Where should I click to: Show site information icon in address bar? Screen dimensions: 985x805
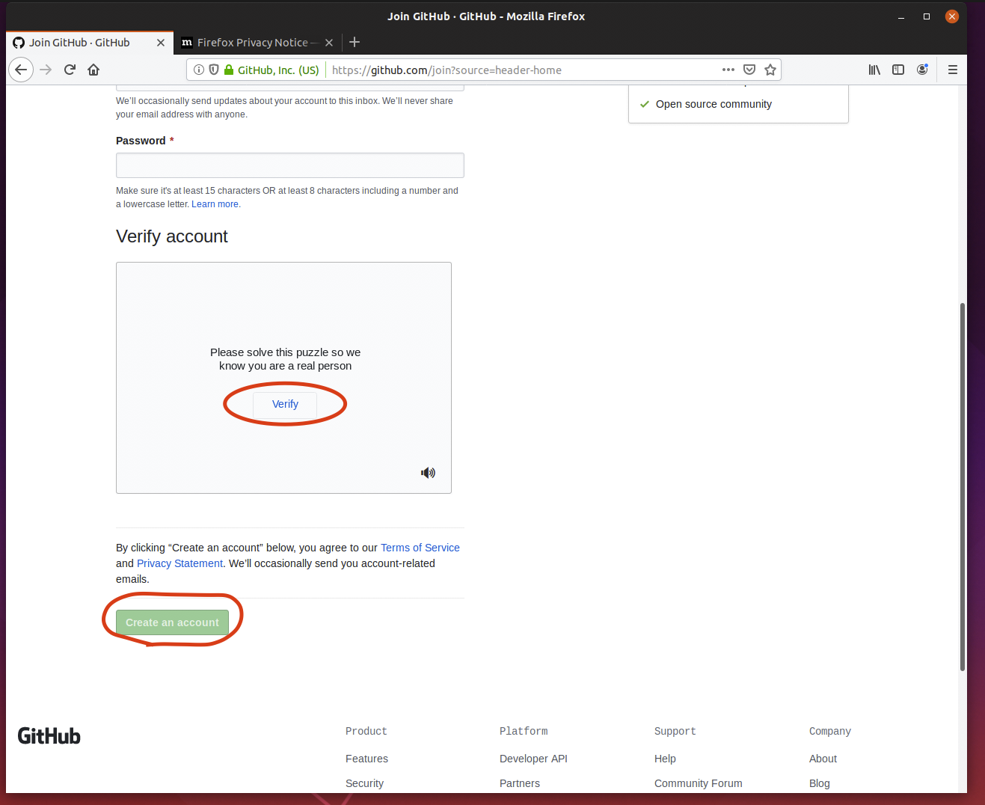[x=199, y=70]
